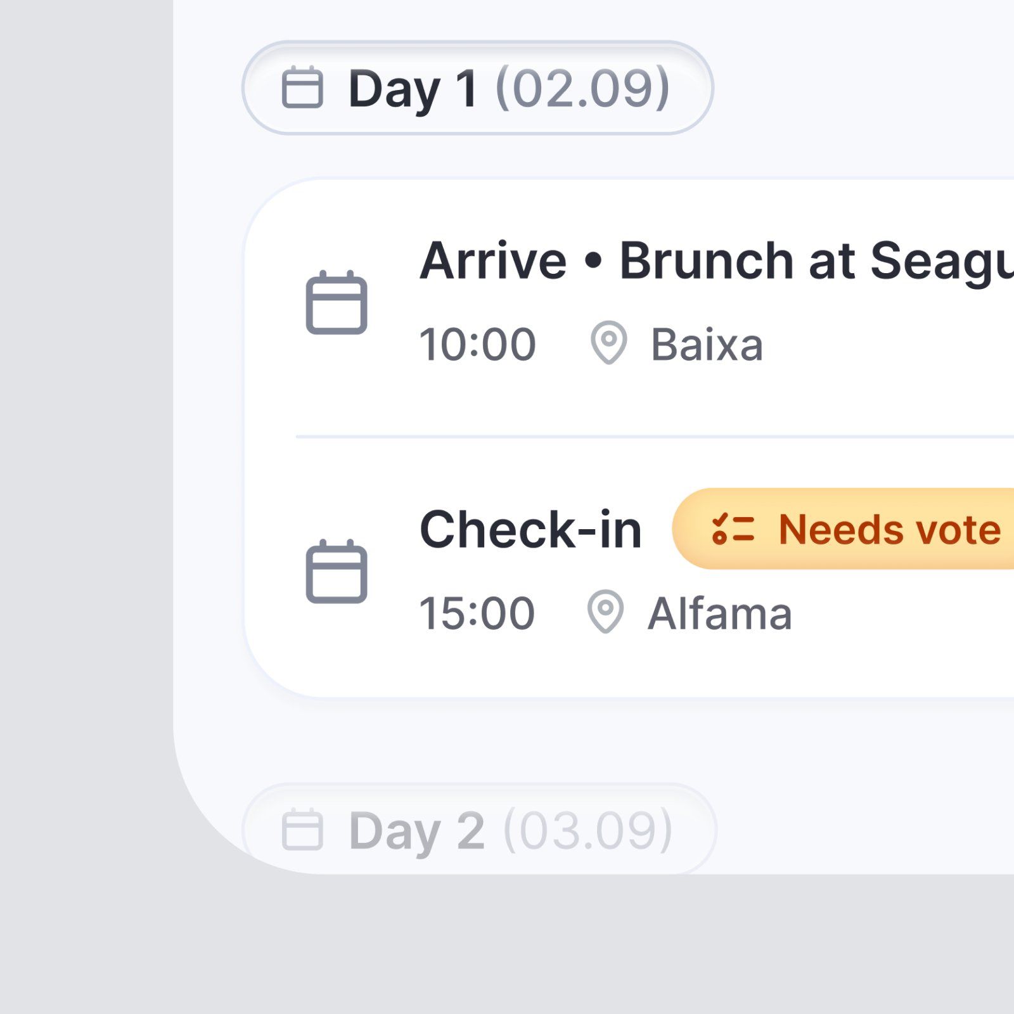The image size is (1014, 1014).
Task: Select the Day 2 label text
Action: [x=416, y=830]
